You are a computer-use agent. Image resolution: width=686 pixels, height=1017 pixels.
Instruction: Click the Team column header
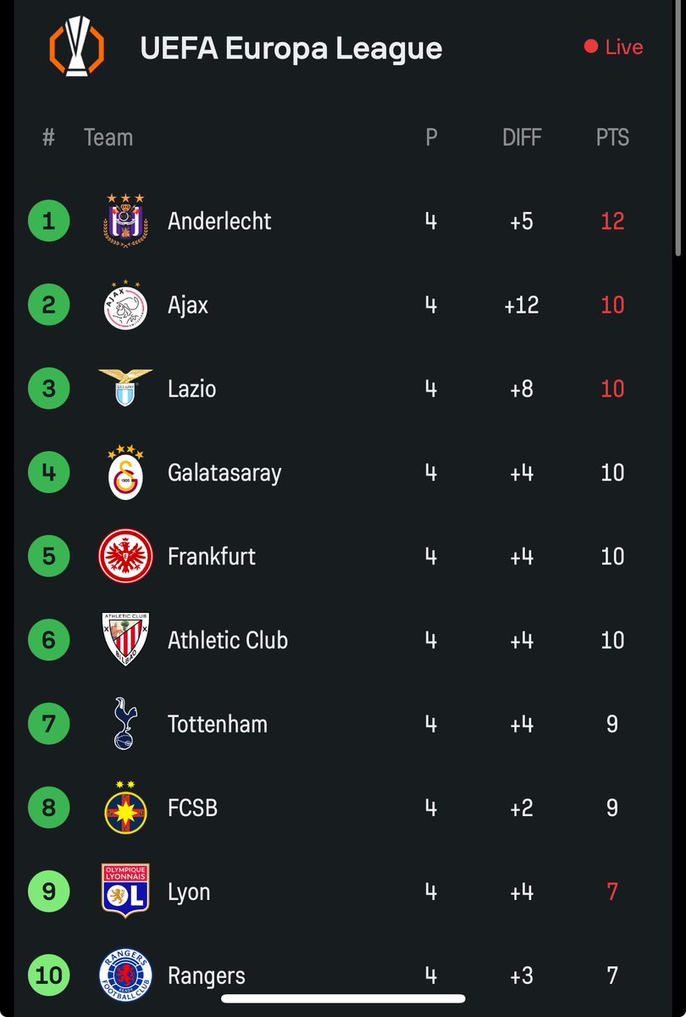pyautogui.click(x=108, y=137)
